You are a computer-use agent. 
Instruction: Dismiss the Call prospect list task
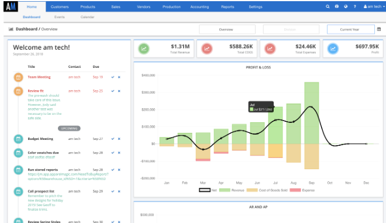[x=119, y=191]
